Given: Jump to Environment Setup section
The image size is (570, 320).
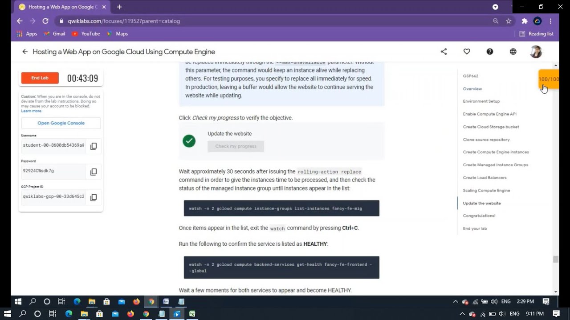Looking at the screenshot, I should pos(481,101).
